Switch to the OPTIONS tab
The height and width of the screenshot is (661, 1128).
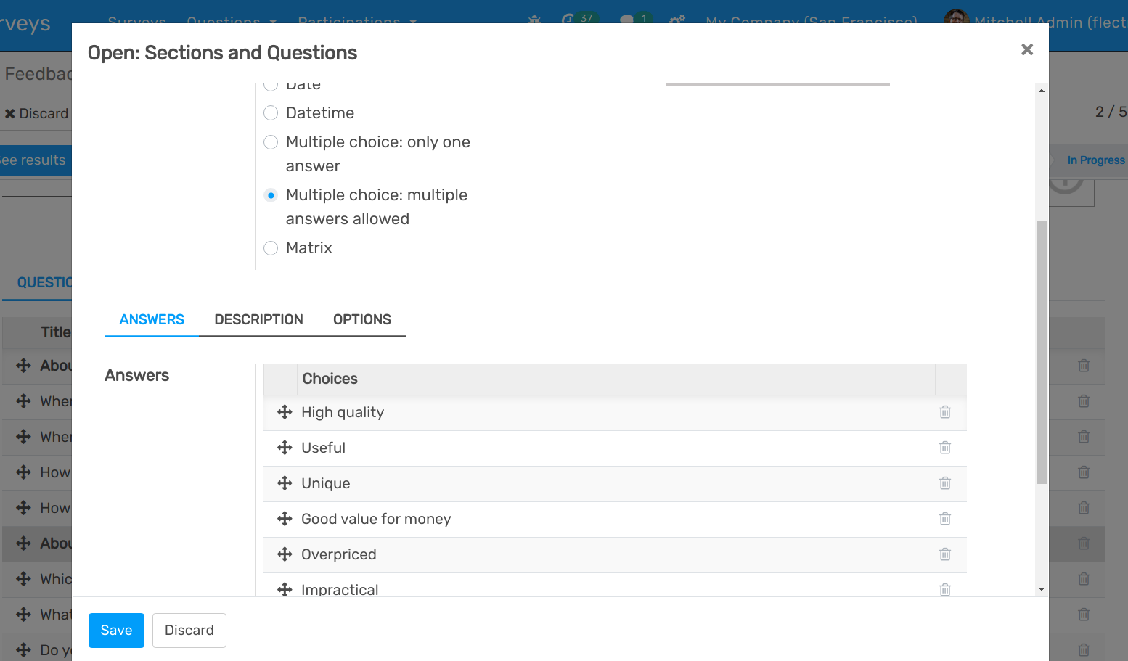pyautogui.click(x=361, y=319)
